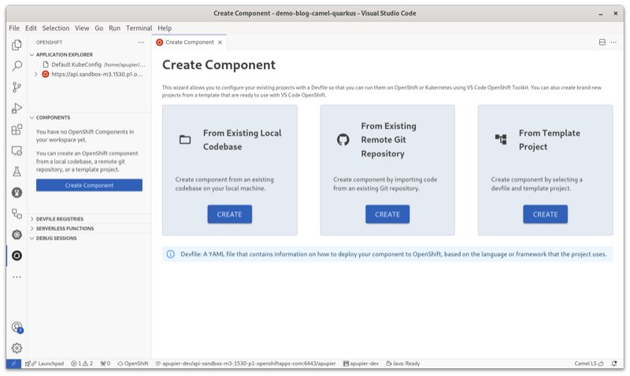The image size is (630, 376).
Task: Click the folder icon on Local Codebase card
Action: pyautogui.click(x=185, y=140)
